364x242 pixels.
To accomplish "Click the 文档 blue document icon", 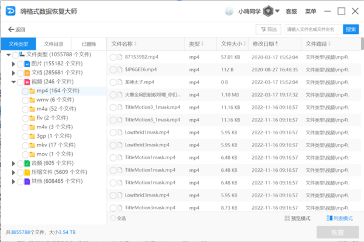I will point(27,73).
